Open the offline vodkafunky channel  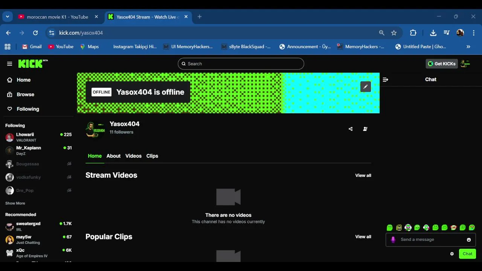coord(38,177)
